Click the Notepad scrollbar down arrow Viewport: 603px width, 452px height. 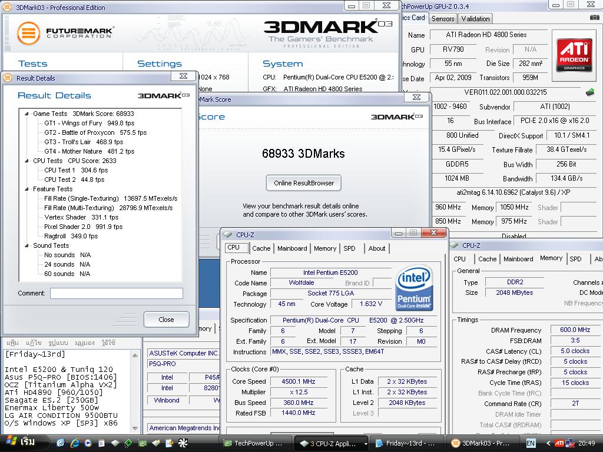tap(135, 428)
